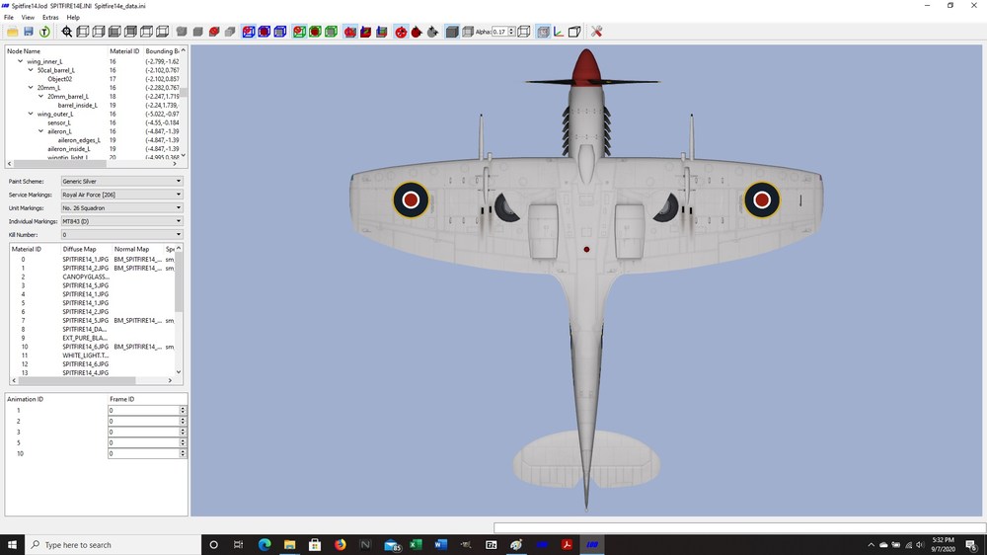Toggle the green-framed red cube icon
The height and width of the screenshot is (555, 987).
click(315, 32)
